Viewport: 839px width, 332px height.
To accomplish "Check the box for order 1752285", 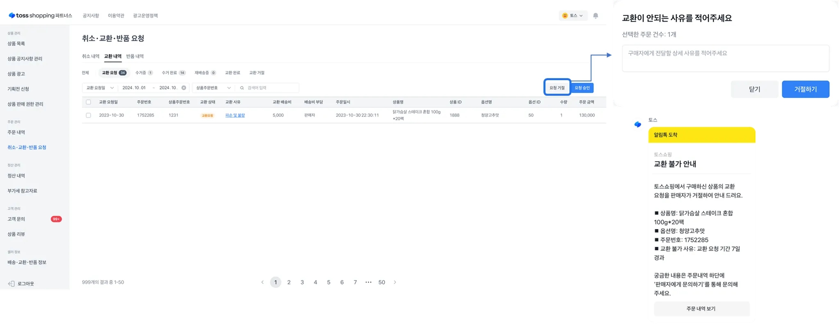I will pos(88,115).
